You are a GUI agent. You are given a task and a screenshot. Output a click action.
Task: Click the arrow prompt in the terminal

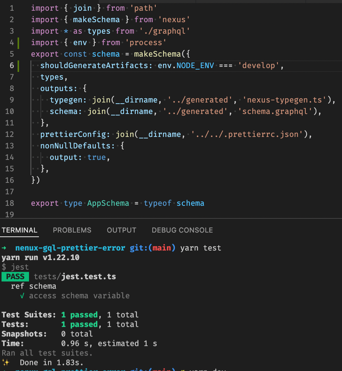[x=4, y=248]
